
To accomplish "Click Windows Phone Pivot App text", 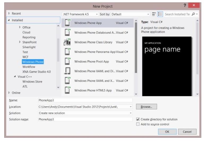I will pos(92,61).
